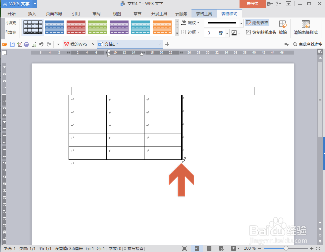Switch to full screen view icon

(185, 248)
